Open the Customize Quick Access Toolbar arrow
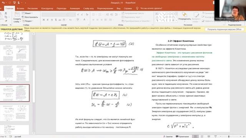The height and width of the screenshot is (138, 246). click(25, 3)
